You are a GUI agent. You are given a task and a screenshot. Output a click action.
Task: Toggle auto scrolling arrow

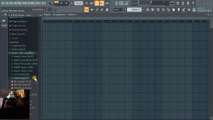(x=92, y=10)
